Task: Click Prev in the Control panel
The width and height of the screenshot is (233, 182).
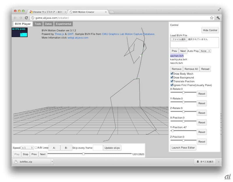Action: [x=174, y=51]
